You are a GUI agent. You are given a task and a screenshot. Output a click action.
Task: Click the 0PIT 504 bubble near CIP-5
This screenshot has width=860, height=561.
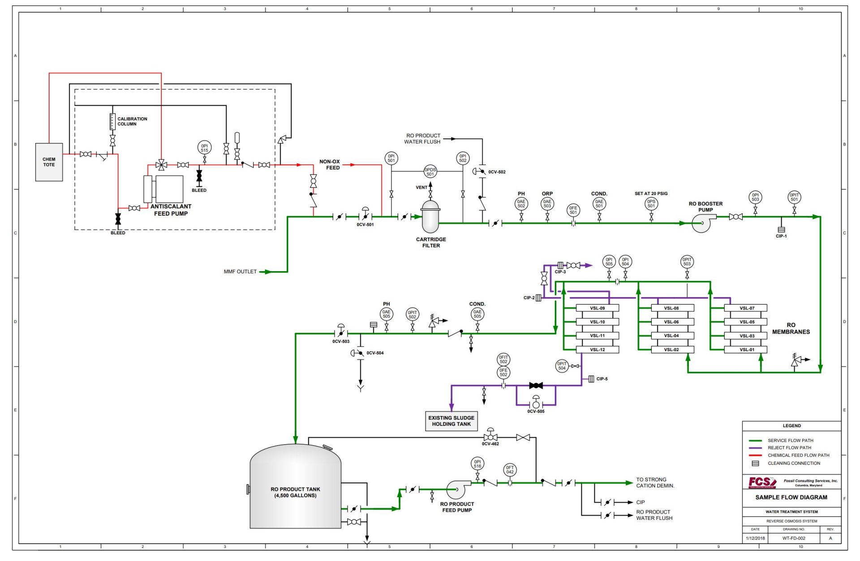(x=562, y=366)
